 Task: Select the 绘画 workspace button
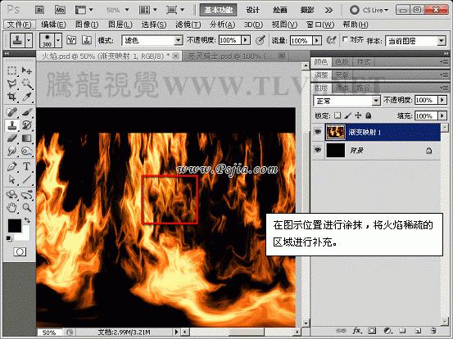tap(279, 10)
